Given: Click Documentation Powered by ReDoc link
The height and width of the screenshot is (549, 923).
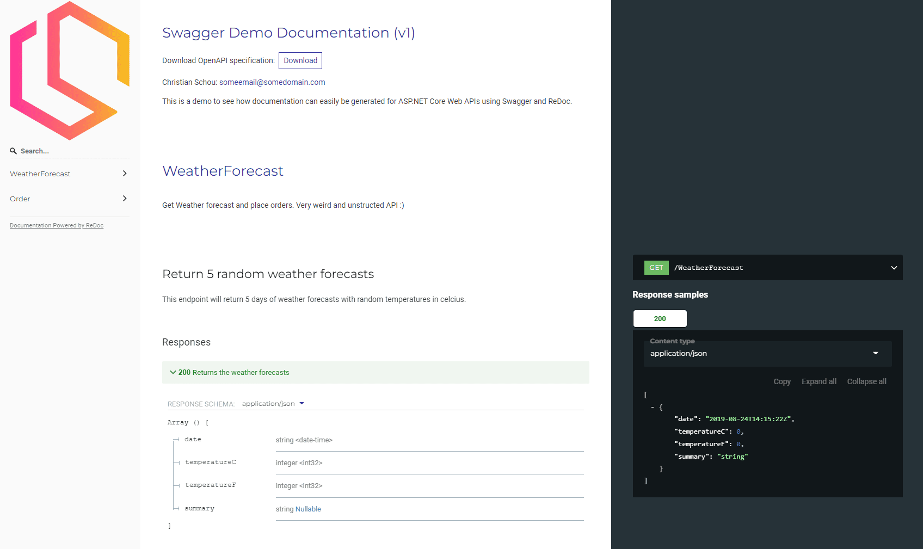Looking at the screenshot, I should coord(57,225).
